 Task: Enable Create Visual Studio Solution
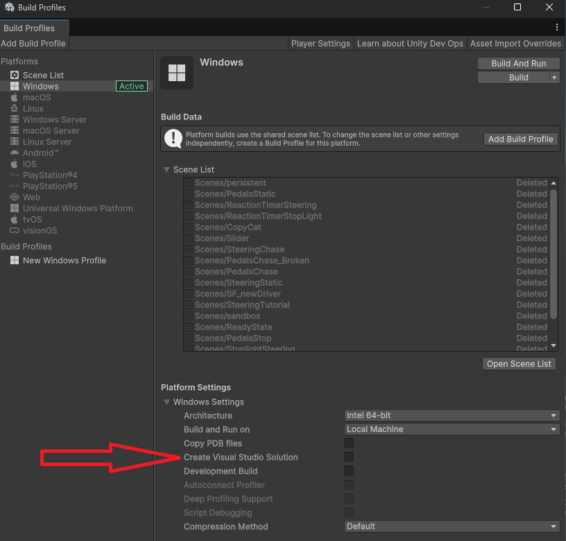(349, 457)
